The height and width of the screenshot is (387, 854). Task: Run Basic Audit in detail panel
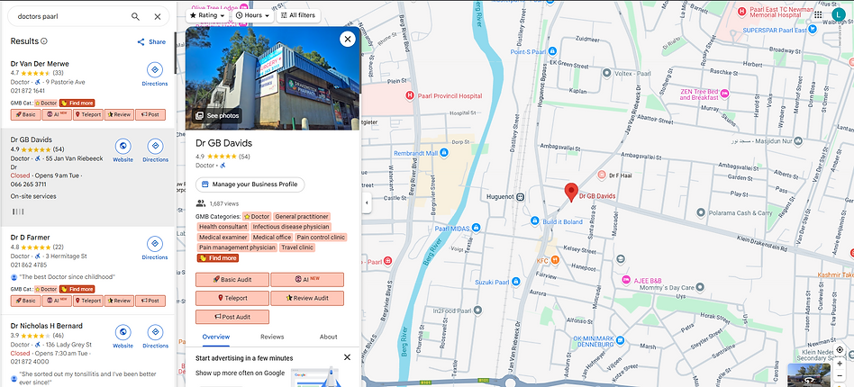(232, 280)
